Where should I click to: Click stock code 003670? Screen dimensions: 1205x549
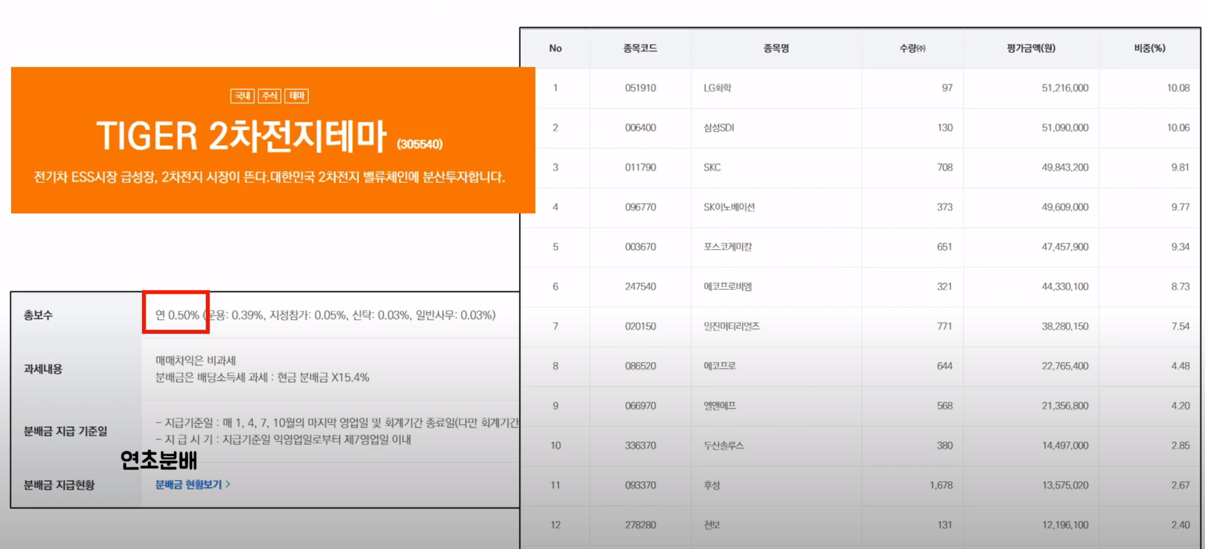pos(640,247)
